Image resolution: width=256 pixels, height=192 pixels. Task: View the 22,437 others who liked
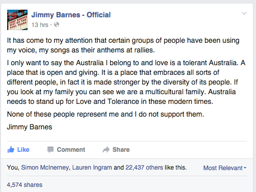pyautogui.click(x=144, y=168)
